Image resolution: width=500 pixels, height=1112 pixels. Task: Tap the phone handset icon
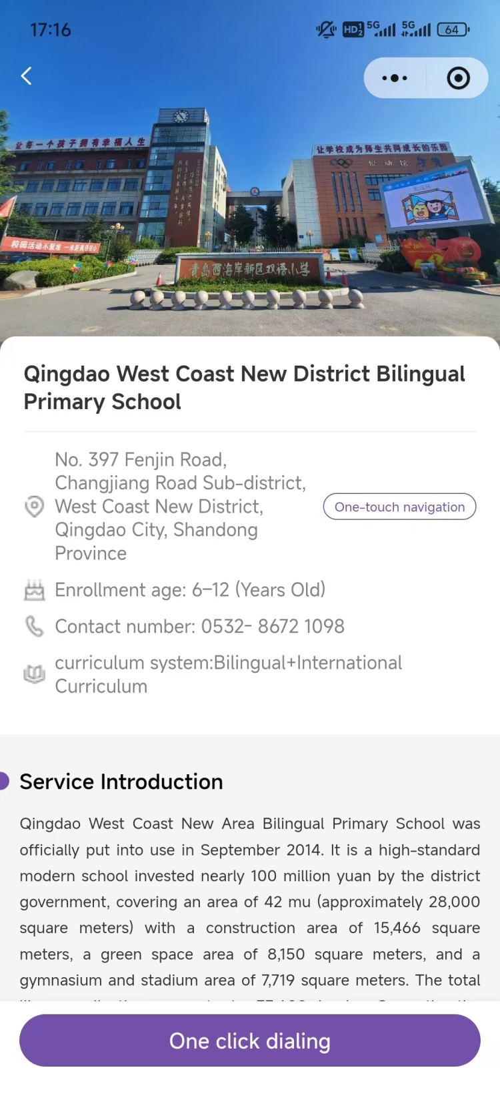click(34, 626)
